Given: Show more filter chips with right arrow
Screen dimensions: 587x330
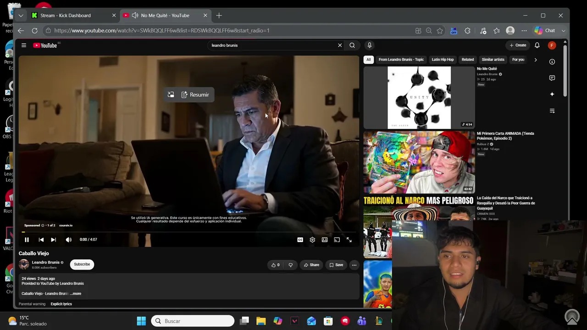Looking at the screenshot, I should 535,60.
